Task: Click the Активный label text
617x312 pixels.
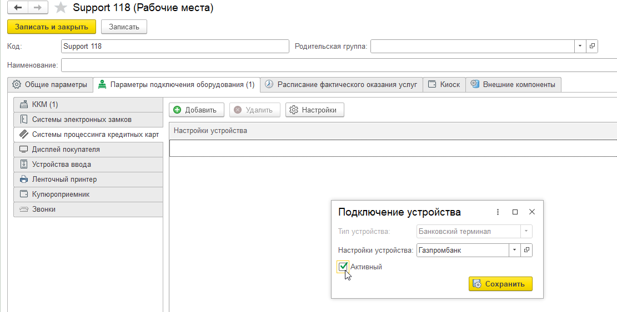Action: coord(367,267)
